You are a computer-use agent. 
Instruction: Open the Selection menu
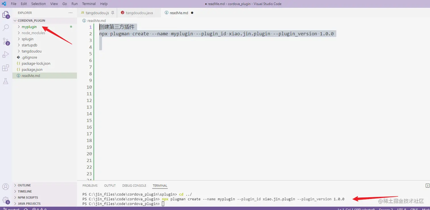(38, 4)
